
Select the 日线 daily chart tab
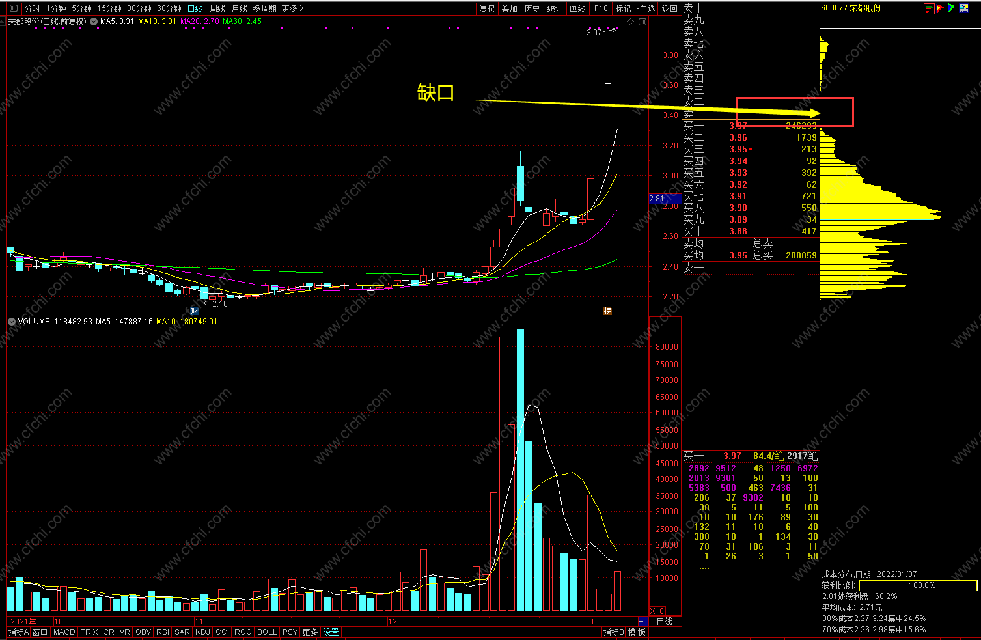click(x=195, y=8)
